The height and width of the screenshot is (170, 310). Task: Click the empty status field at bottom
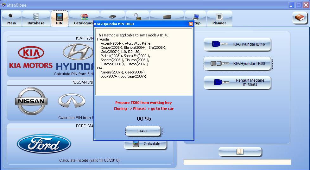[237, 162]
